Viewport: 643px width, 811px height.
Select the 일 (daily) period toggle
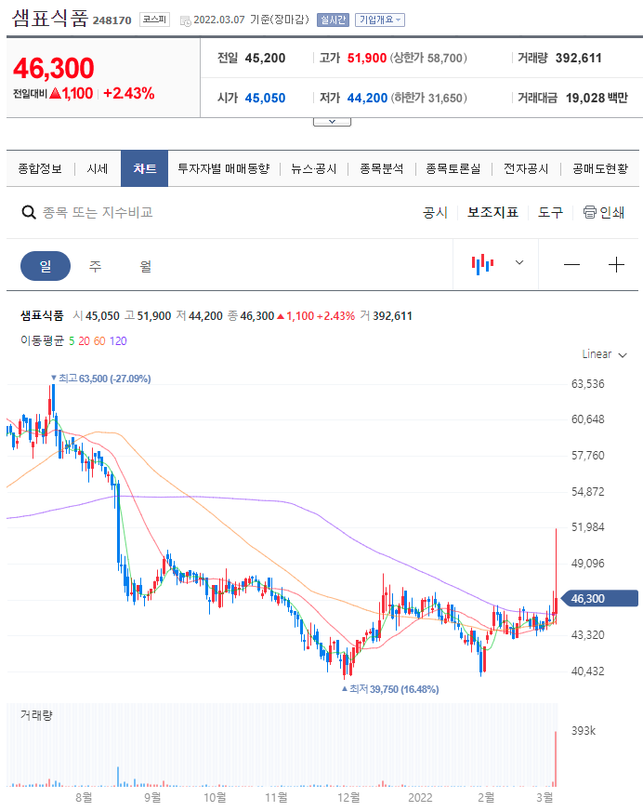pyautogui.click(x=45, y=266)
